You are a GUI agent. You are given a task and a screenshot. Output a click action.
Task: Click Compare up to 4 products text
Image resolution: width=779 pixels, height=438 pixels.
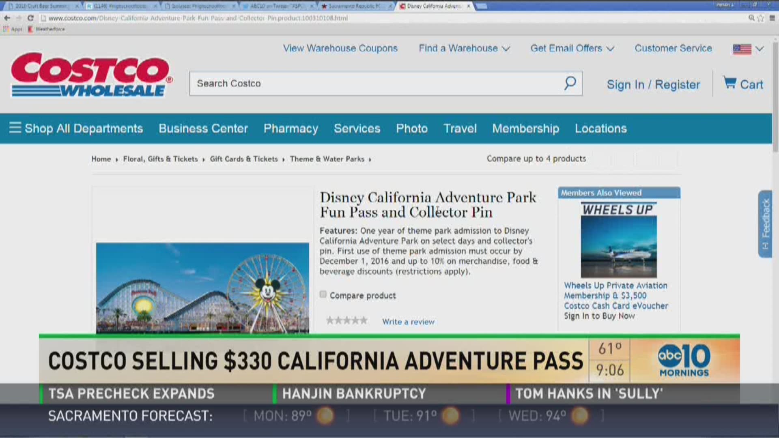[536, 159]
